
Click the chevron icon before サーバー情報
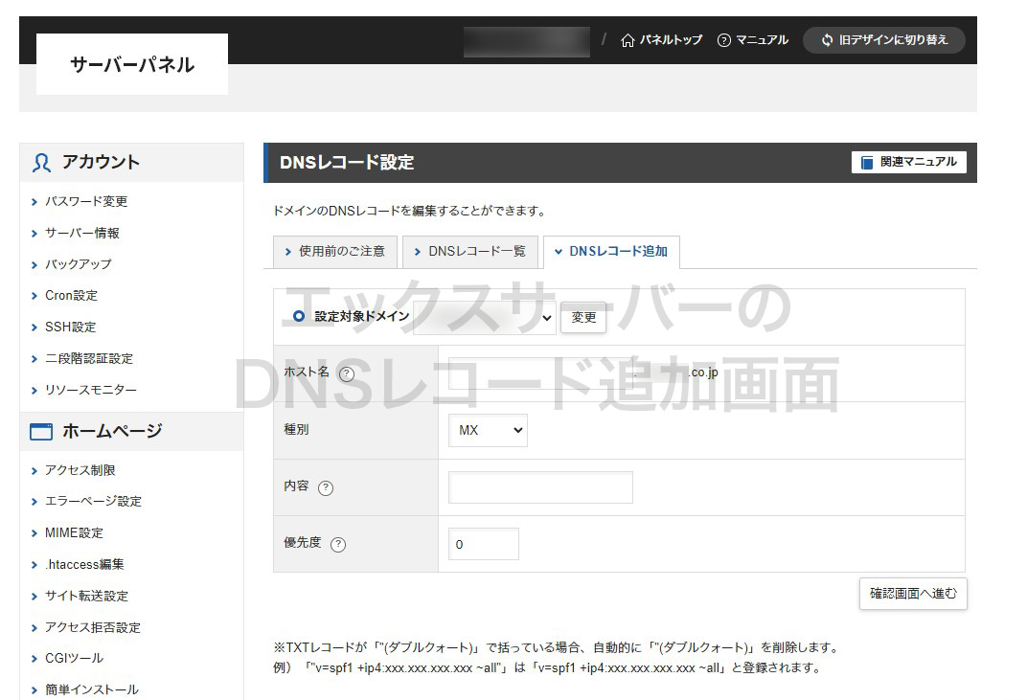coord(34,234)
